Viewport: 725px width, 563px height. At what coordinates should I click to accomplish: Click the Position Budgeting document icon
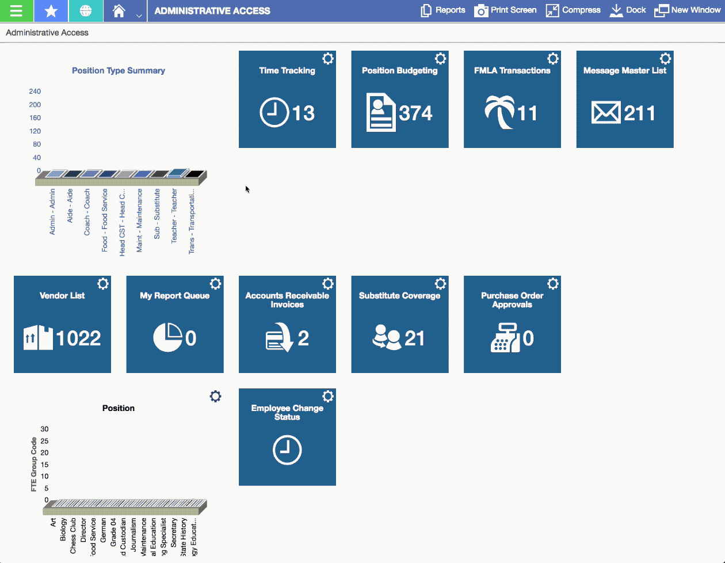click(x=381, y=112)
